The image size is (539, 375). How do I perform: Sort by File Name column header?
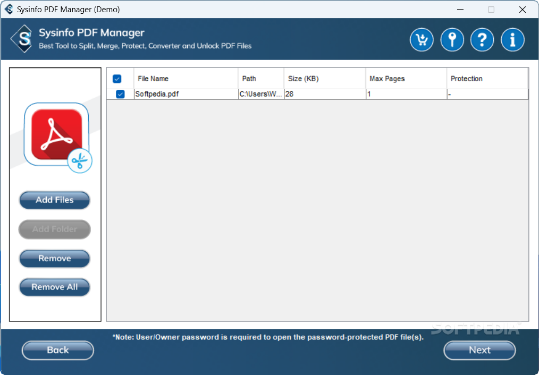tap(186, 79)
